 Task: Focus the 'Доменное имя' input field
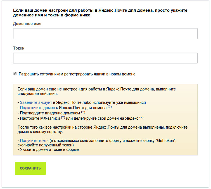pyautogui.click(x=105, y=33)
